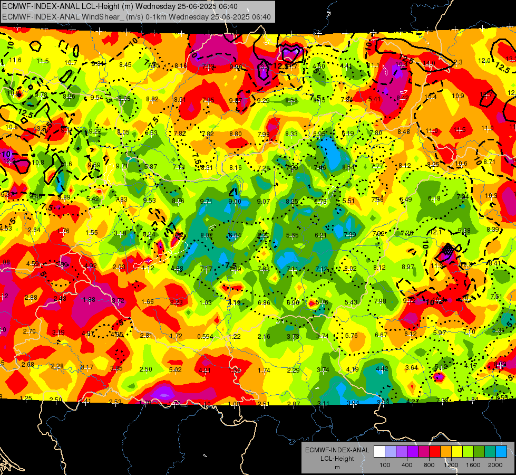This screenshot has height=475, width=516.
Task: Click the wind shear value 5.65
Action: pyautogui.click(x=292, y=235)
